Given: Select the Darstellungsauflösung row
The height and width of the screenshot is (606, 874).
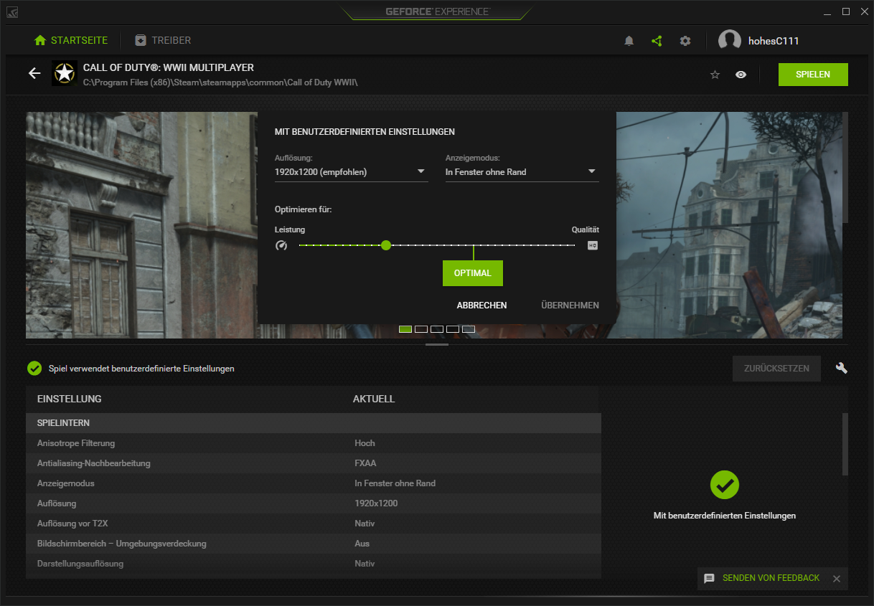Looking at the screenshot, I should coord(314,564).
